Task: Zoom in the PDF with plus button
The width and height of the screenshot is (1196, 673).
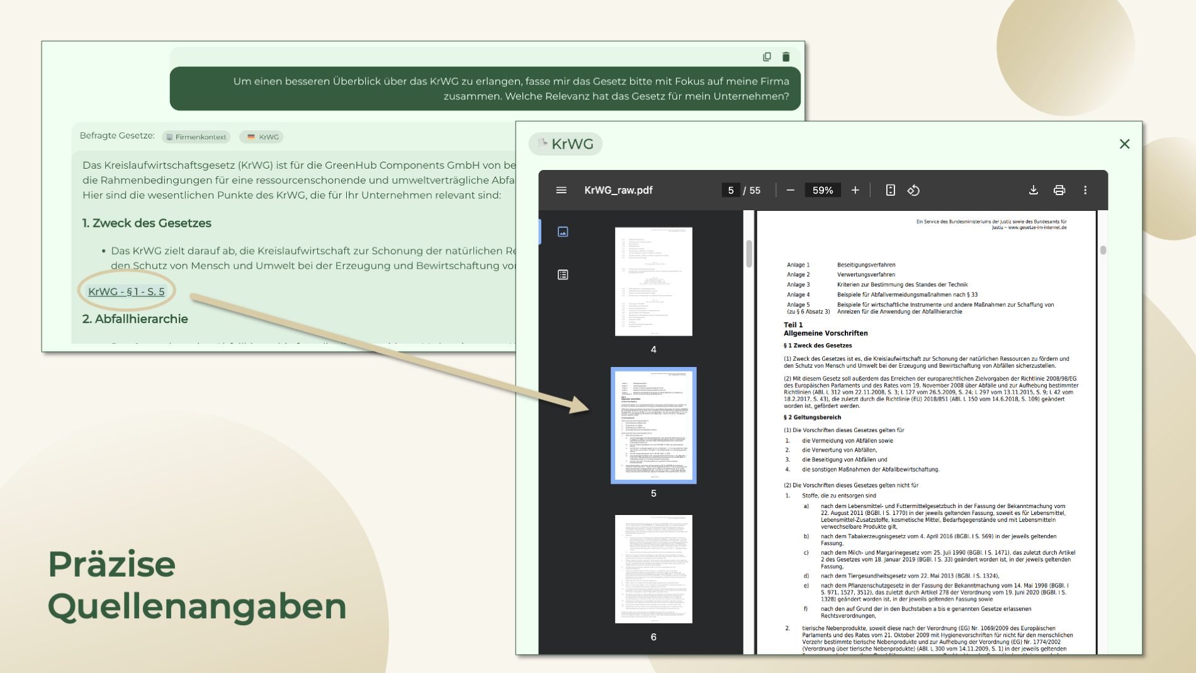Action: click(855, 190)
